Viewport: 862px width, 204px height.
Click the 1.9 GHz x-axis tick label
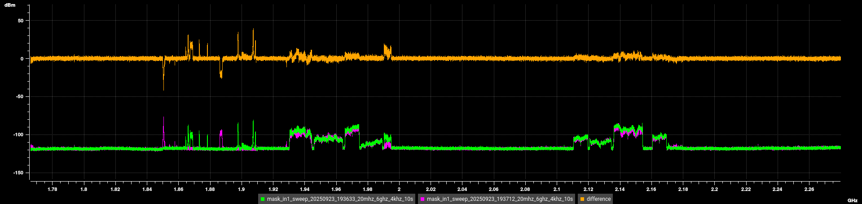(242, 189)
